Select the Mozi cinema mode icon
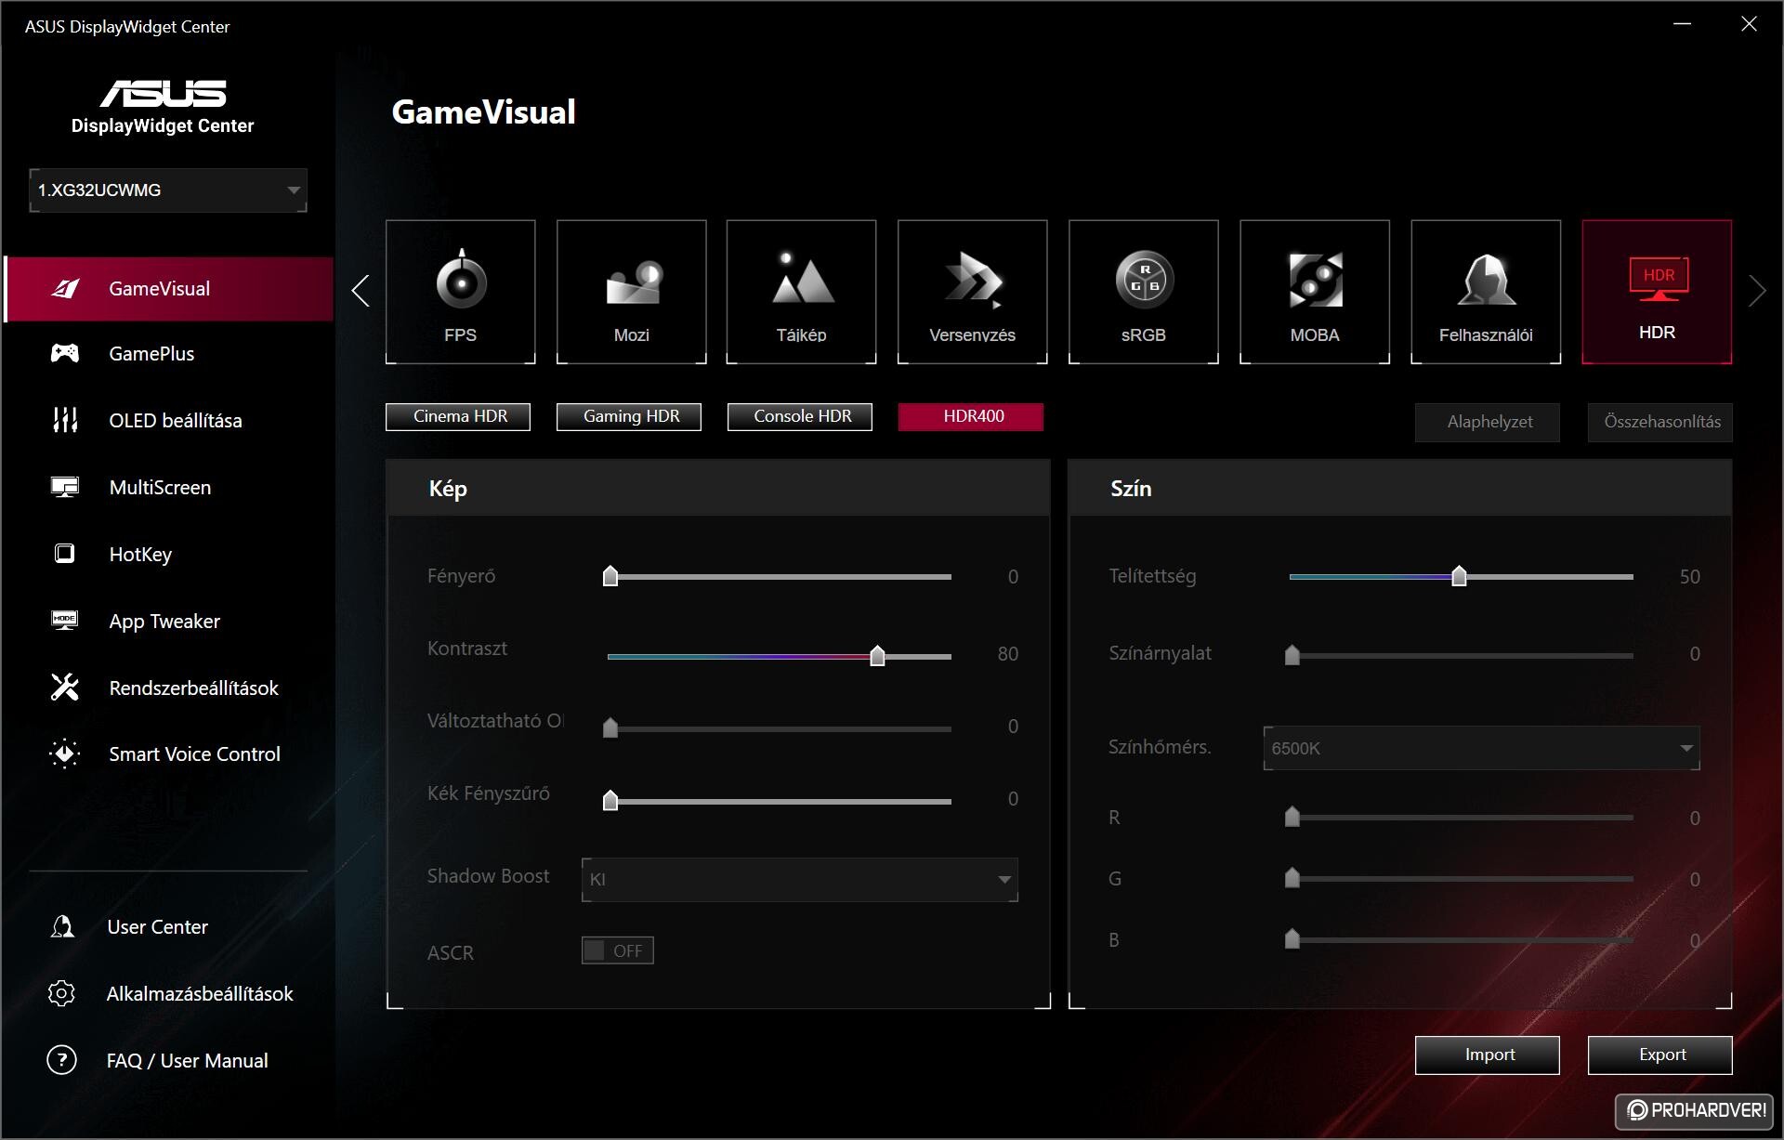Screen dimensions: 1784x1140 tap(631, 292)
